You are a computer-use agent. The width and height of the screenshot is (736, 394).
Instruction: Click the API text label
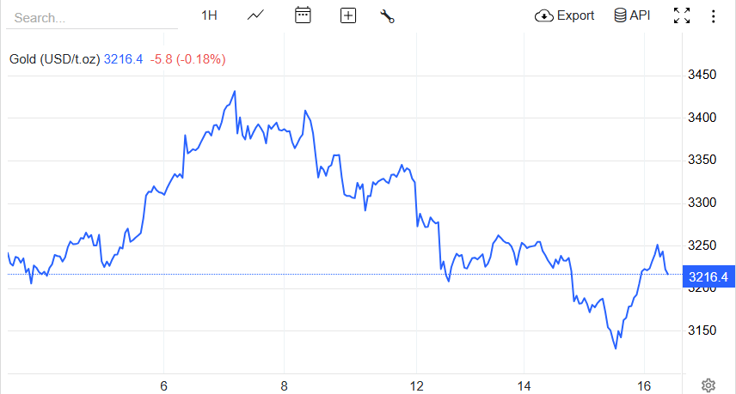coord(640,15)
